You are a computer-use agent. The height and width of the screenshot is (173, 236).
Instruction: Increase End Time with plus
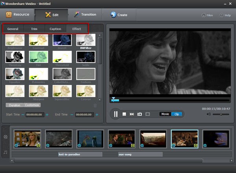[97, 115]
